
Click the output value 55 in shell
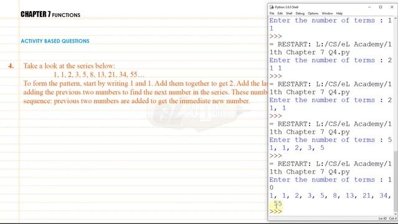[278, 203]
